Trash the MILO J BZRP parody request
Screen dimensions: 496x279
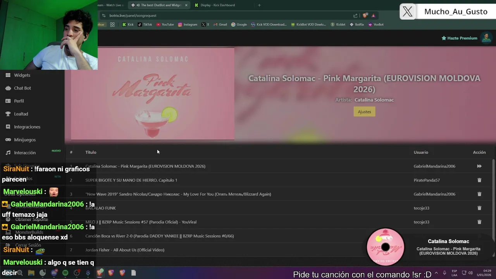(479, 222)
